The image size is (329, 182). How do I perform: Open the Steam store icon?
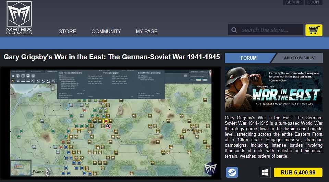[232, 172]
